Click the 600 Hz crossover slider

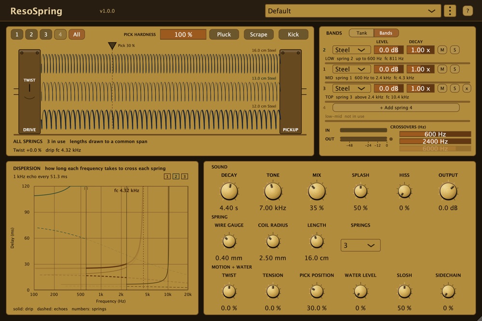(x=435, y=134)
